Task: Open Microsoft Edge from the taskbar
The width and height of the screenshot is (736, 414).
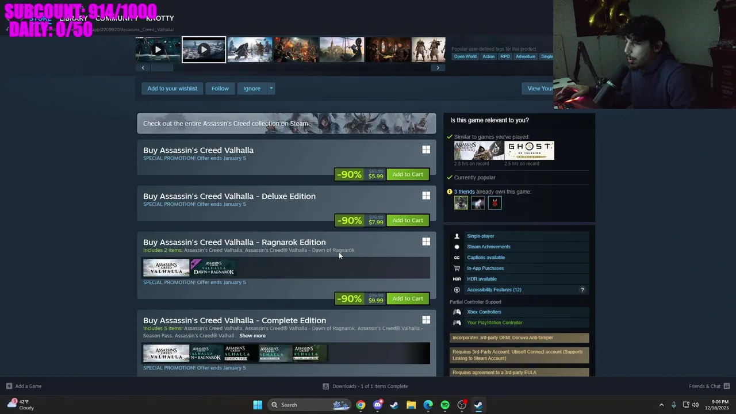Action: [428, 405]
